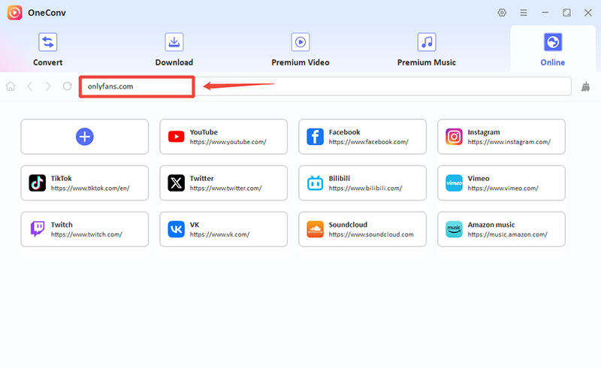The width and height of the screenshot is (601, 368).
Task: Click the https://www.tiktok.com/en/ link text
Action: pyautogui.click(x=90, y=189)
